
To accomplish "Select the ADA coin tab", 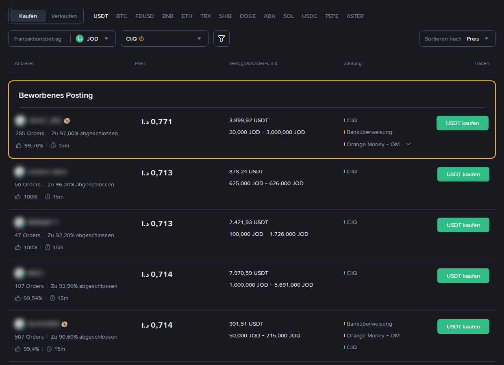I will [269, 16].
